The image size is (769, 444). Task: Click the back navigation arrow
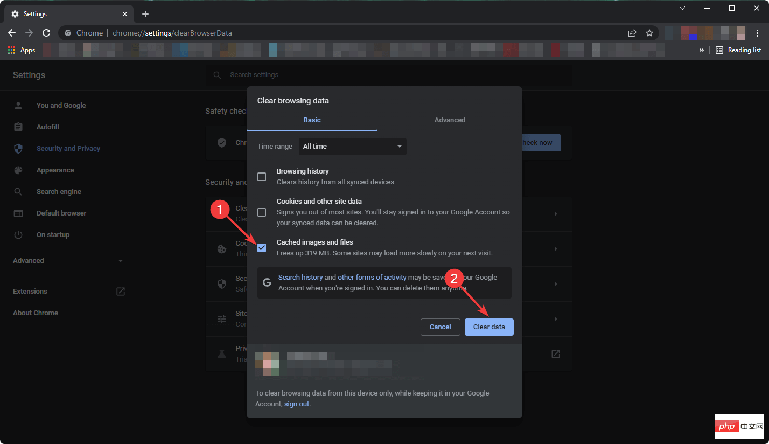tap(12, 33)
